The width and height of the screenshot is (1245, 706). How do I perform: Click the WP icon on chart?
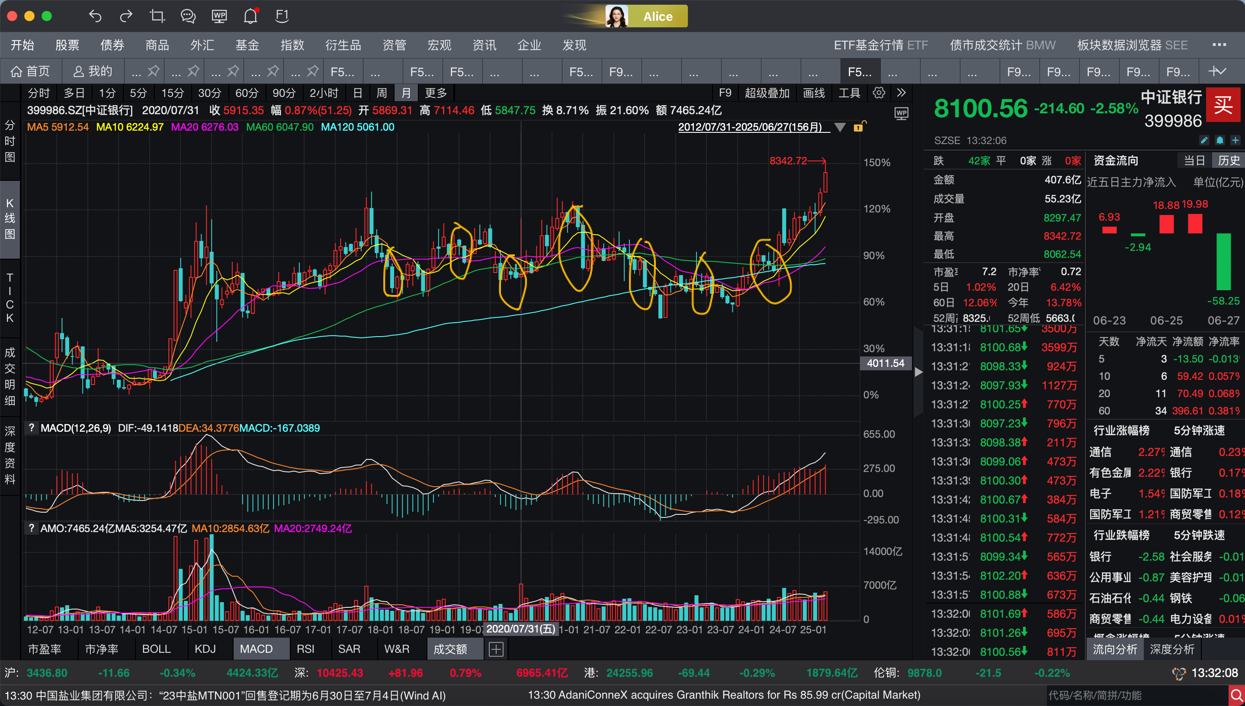coord(901,114)
